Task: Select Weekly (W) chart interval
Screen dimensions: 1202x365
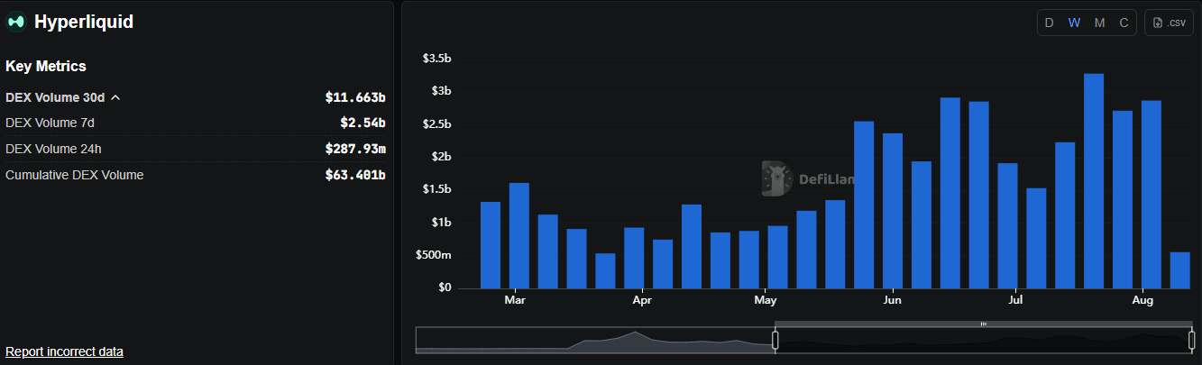Action: tap(1074, 23)
